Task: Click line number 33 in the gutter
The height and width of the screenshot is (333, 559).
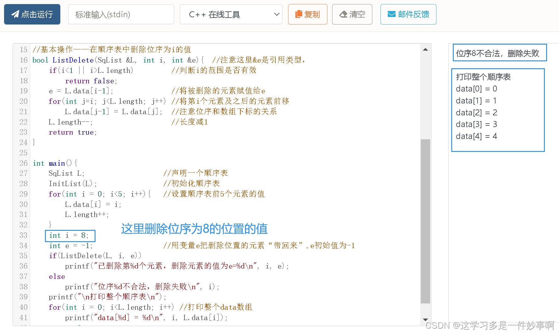Action: click(24, 235)
